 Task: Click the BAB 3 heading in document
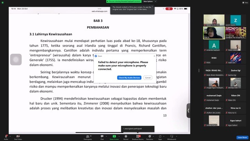98,21
